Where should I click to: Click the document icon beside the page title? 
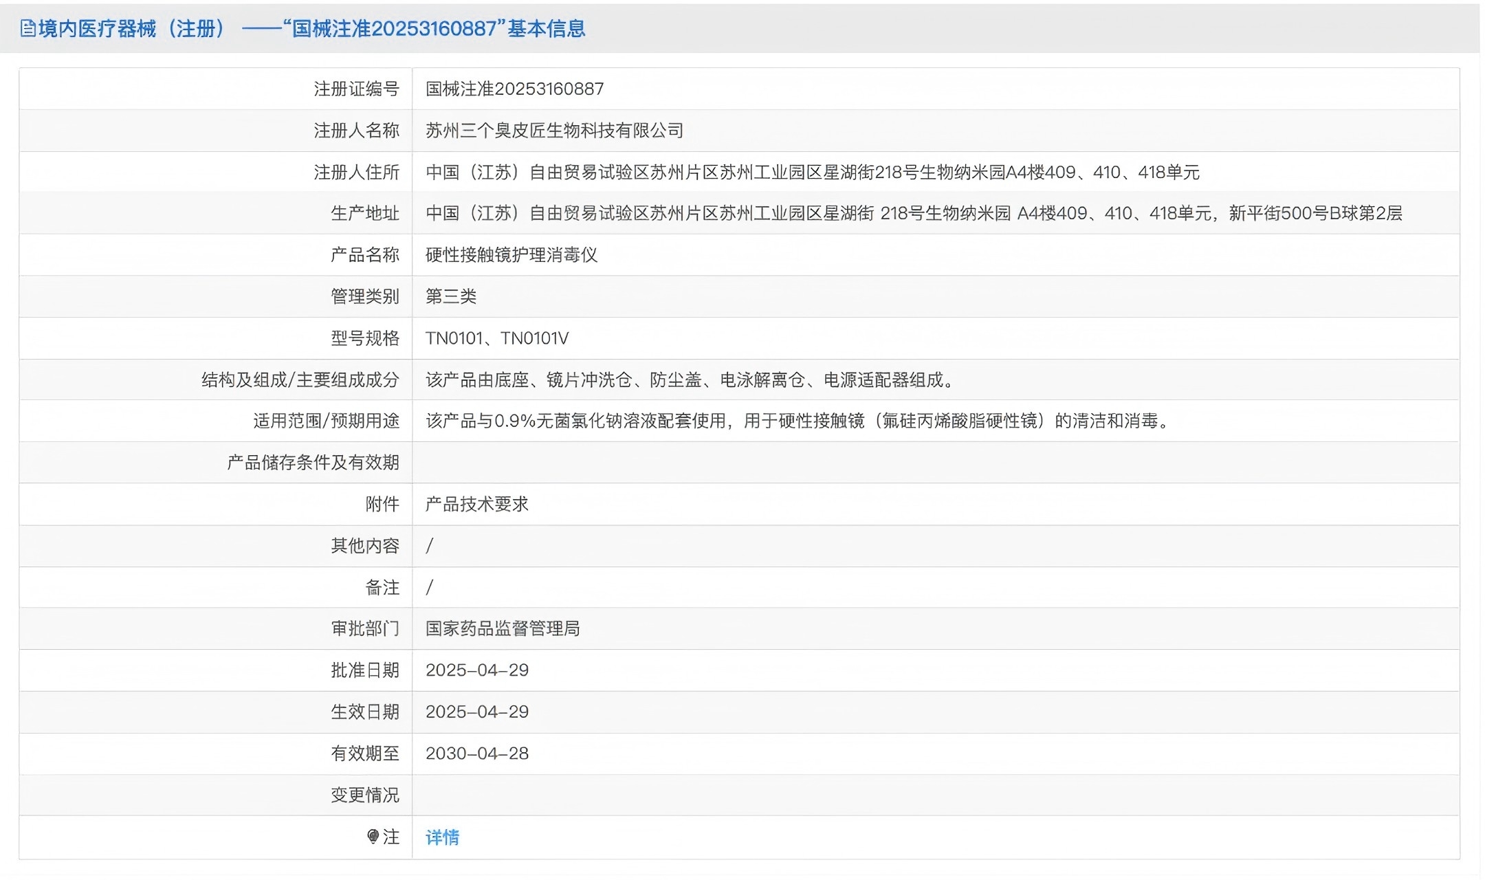tap(27, 29)
